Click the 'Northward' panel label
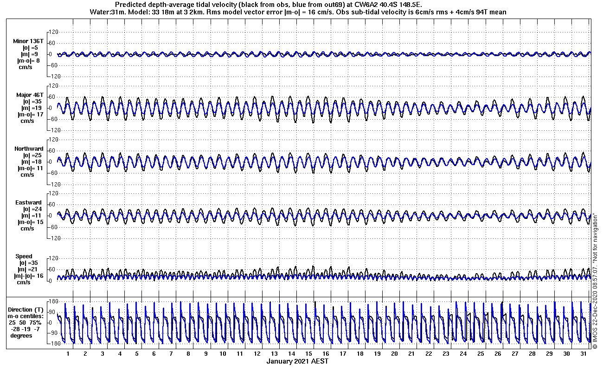 point(29,149)
